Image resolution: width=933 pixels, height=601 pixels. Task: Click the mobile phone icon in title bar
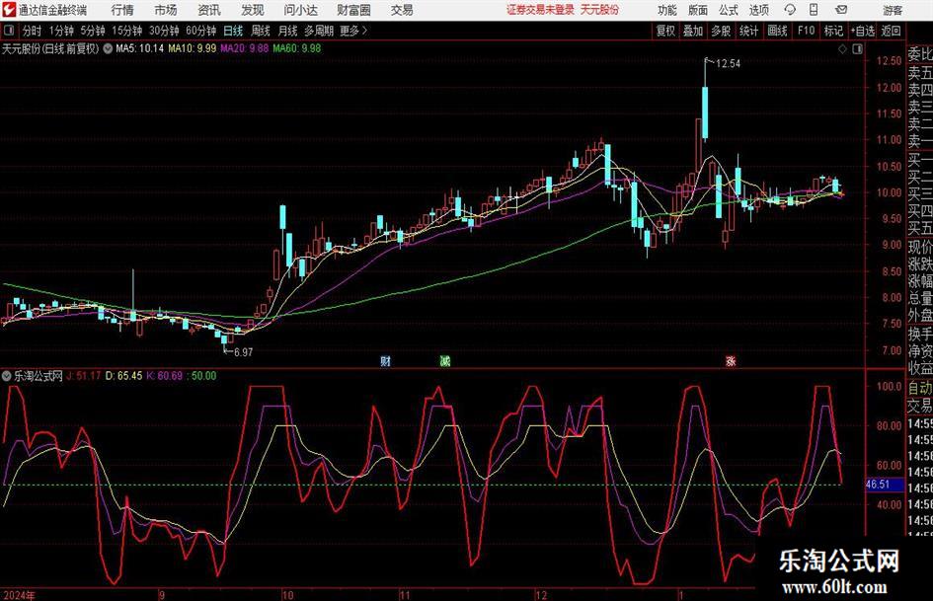[814, 10]
